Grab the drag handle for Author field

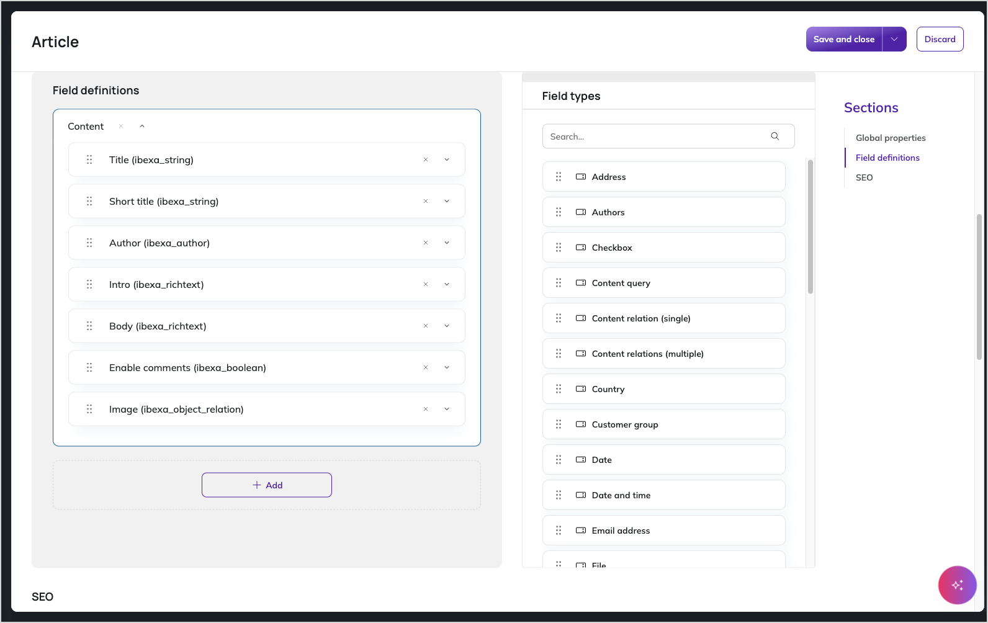89,243
